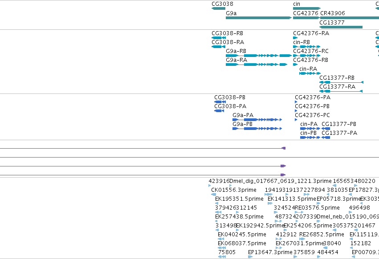This screenshot has width=379, height=259.
Task: Click the CG3038 gene arrow glyph
Action: (218, 8)
